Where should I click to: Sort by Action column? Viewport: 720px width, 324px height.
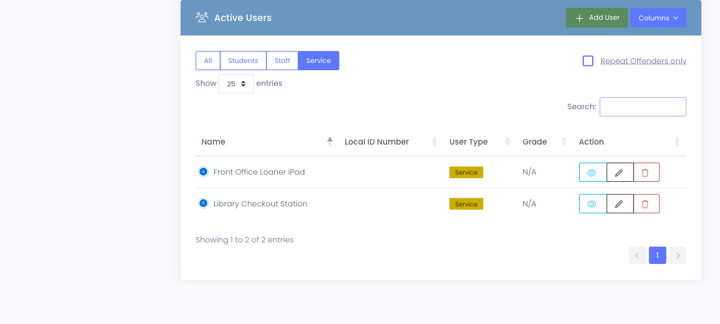point(629,142)
